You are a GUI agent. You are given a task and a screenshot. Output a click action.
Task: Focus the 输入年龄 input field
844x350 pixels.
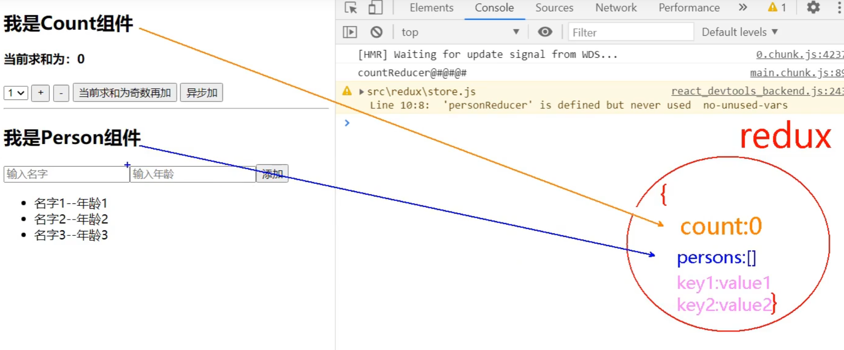click(x=193, y=174)
